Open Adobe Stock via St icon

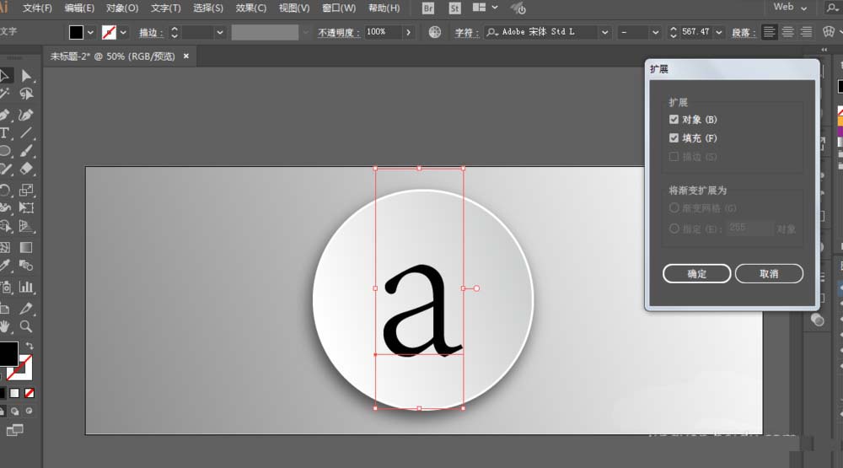point(455,8)
